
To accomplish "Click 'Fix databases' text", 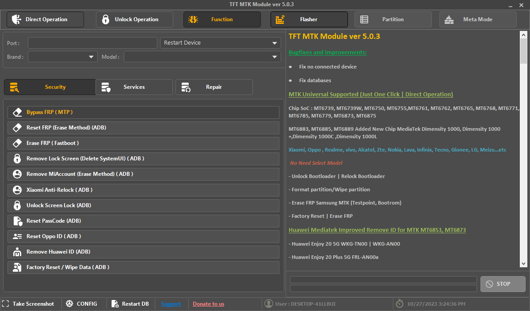I will (315, 80).
